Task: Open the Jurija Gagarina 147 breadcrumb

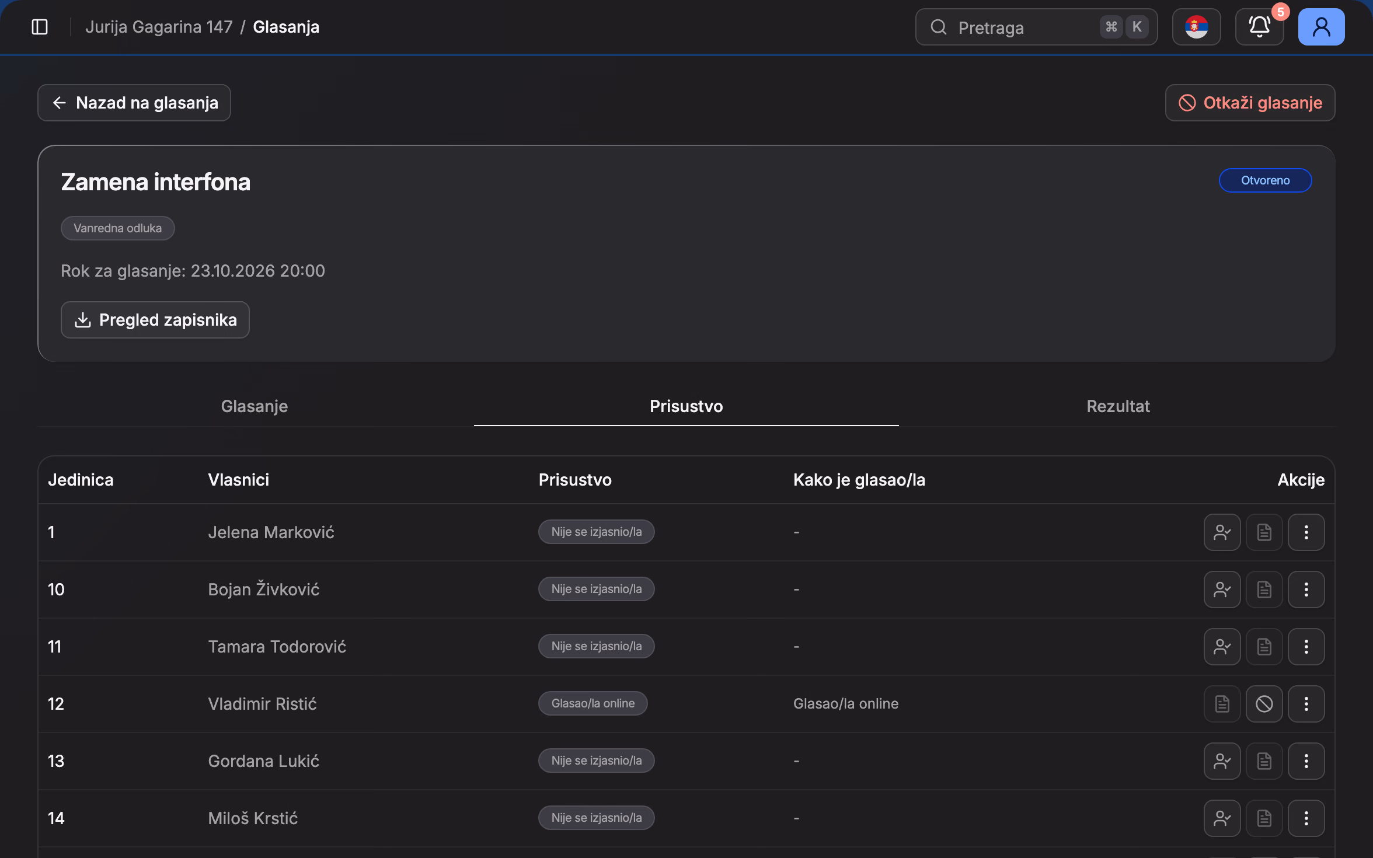Action: [159, 27]
